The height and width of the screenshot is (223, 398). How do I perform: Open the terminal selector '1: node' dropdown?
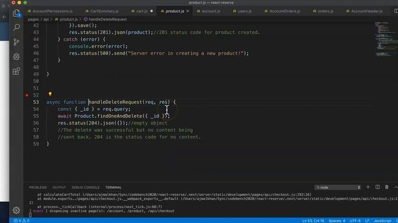tap(338, 187)
